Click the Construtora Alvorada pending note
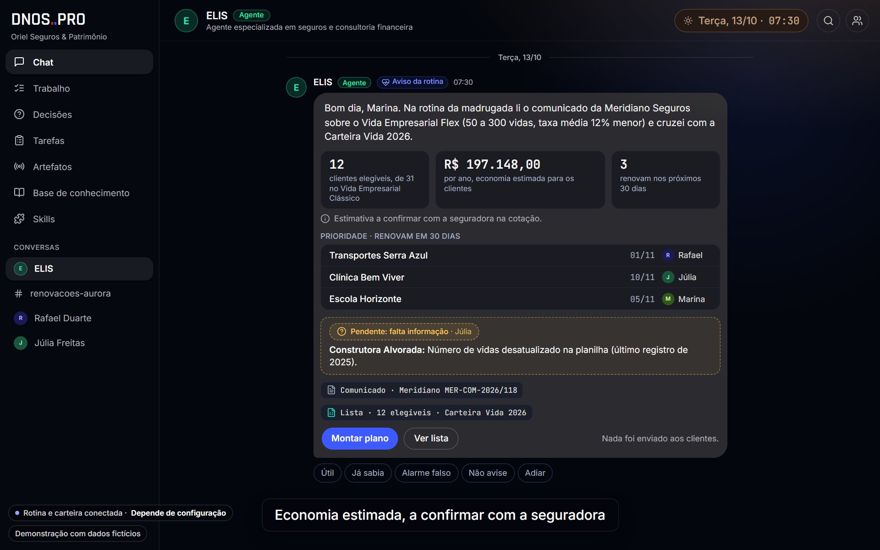 pyautogui.click(x=520, y=346)
